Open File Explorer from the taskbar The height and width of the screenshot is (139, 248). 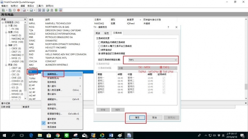[x=40, y=135]
